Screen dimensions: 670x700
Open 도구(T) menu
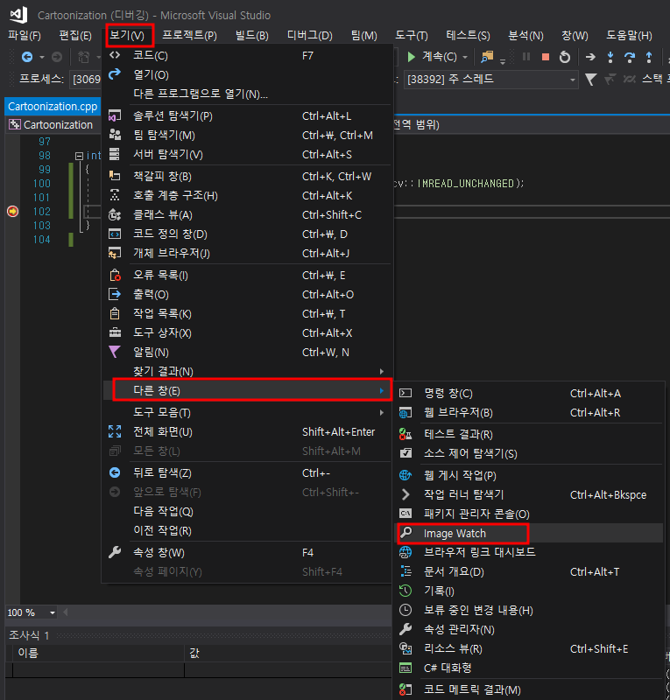coord(412,35)
